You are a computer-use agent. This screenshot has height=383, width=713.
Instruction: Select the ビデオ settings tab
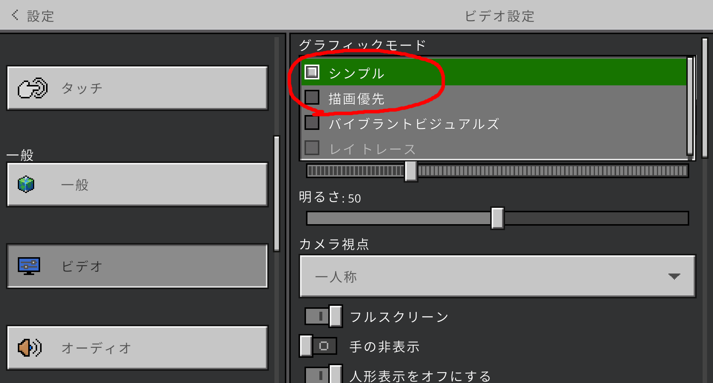click(x=137, y=266)
